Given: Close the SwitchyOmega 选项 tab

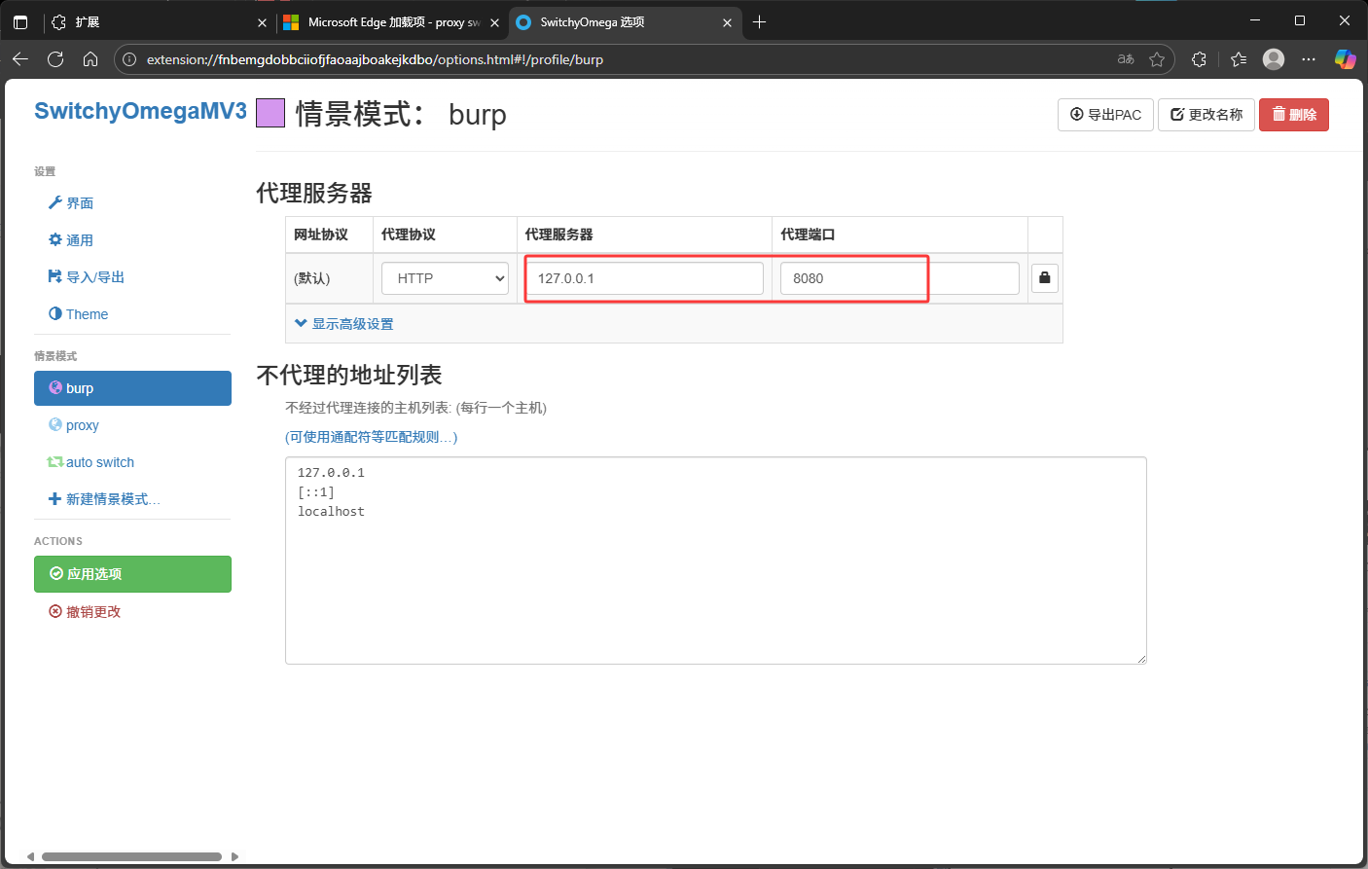Looking at the screenshot, I should [x=727, y=22].
